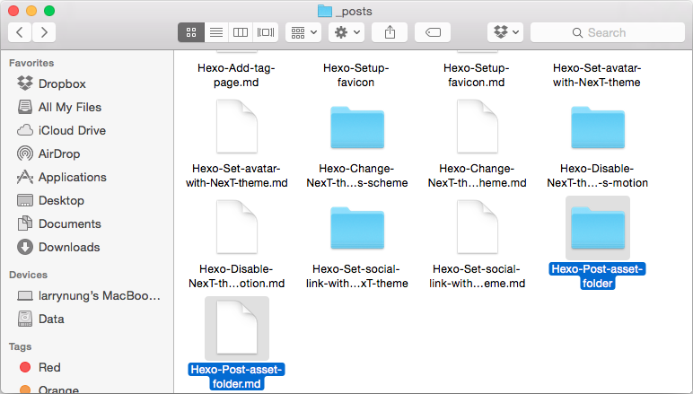This screenshot has width=693, height=394.
Task: Go forward with the right arrow button
Action: [44, 32]
